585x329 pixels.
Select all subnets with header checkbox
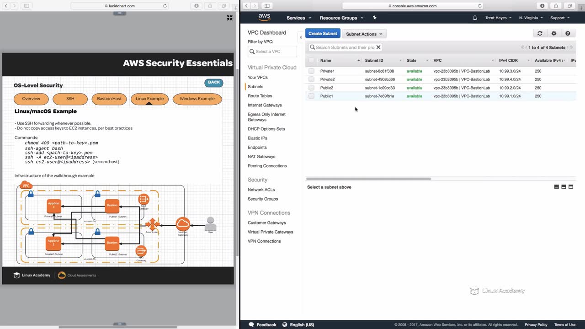[x=311, y=60]
